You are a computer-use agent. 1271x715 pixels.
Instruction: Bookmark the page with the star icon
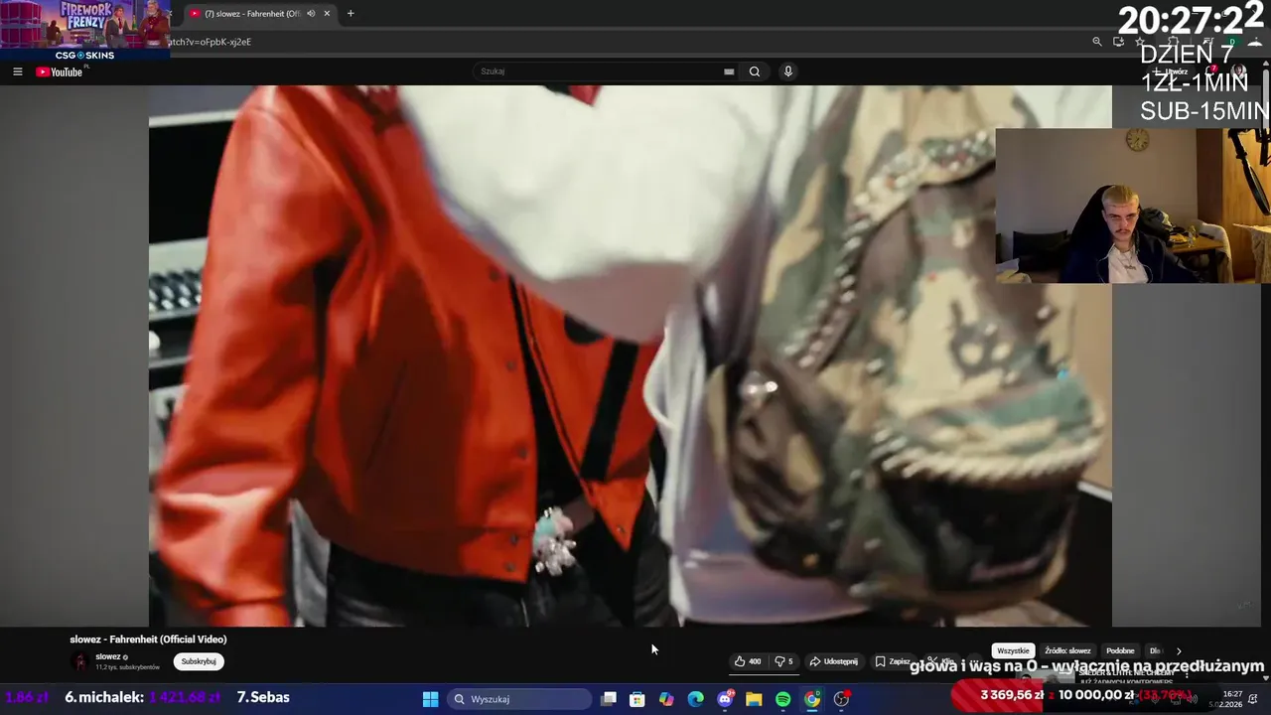pyautogui.click(x=1140, y=42)
